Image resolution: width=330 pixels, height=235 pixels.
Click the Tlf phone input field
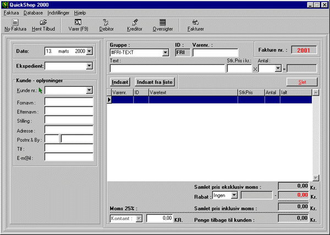pyautogui.click(x=69, y=148)
